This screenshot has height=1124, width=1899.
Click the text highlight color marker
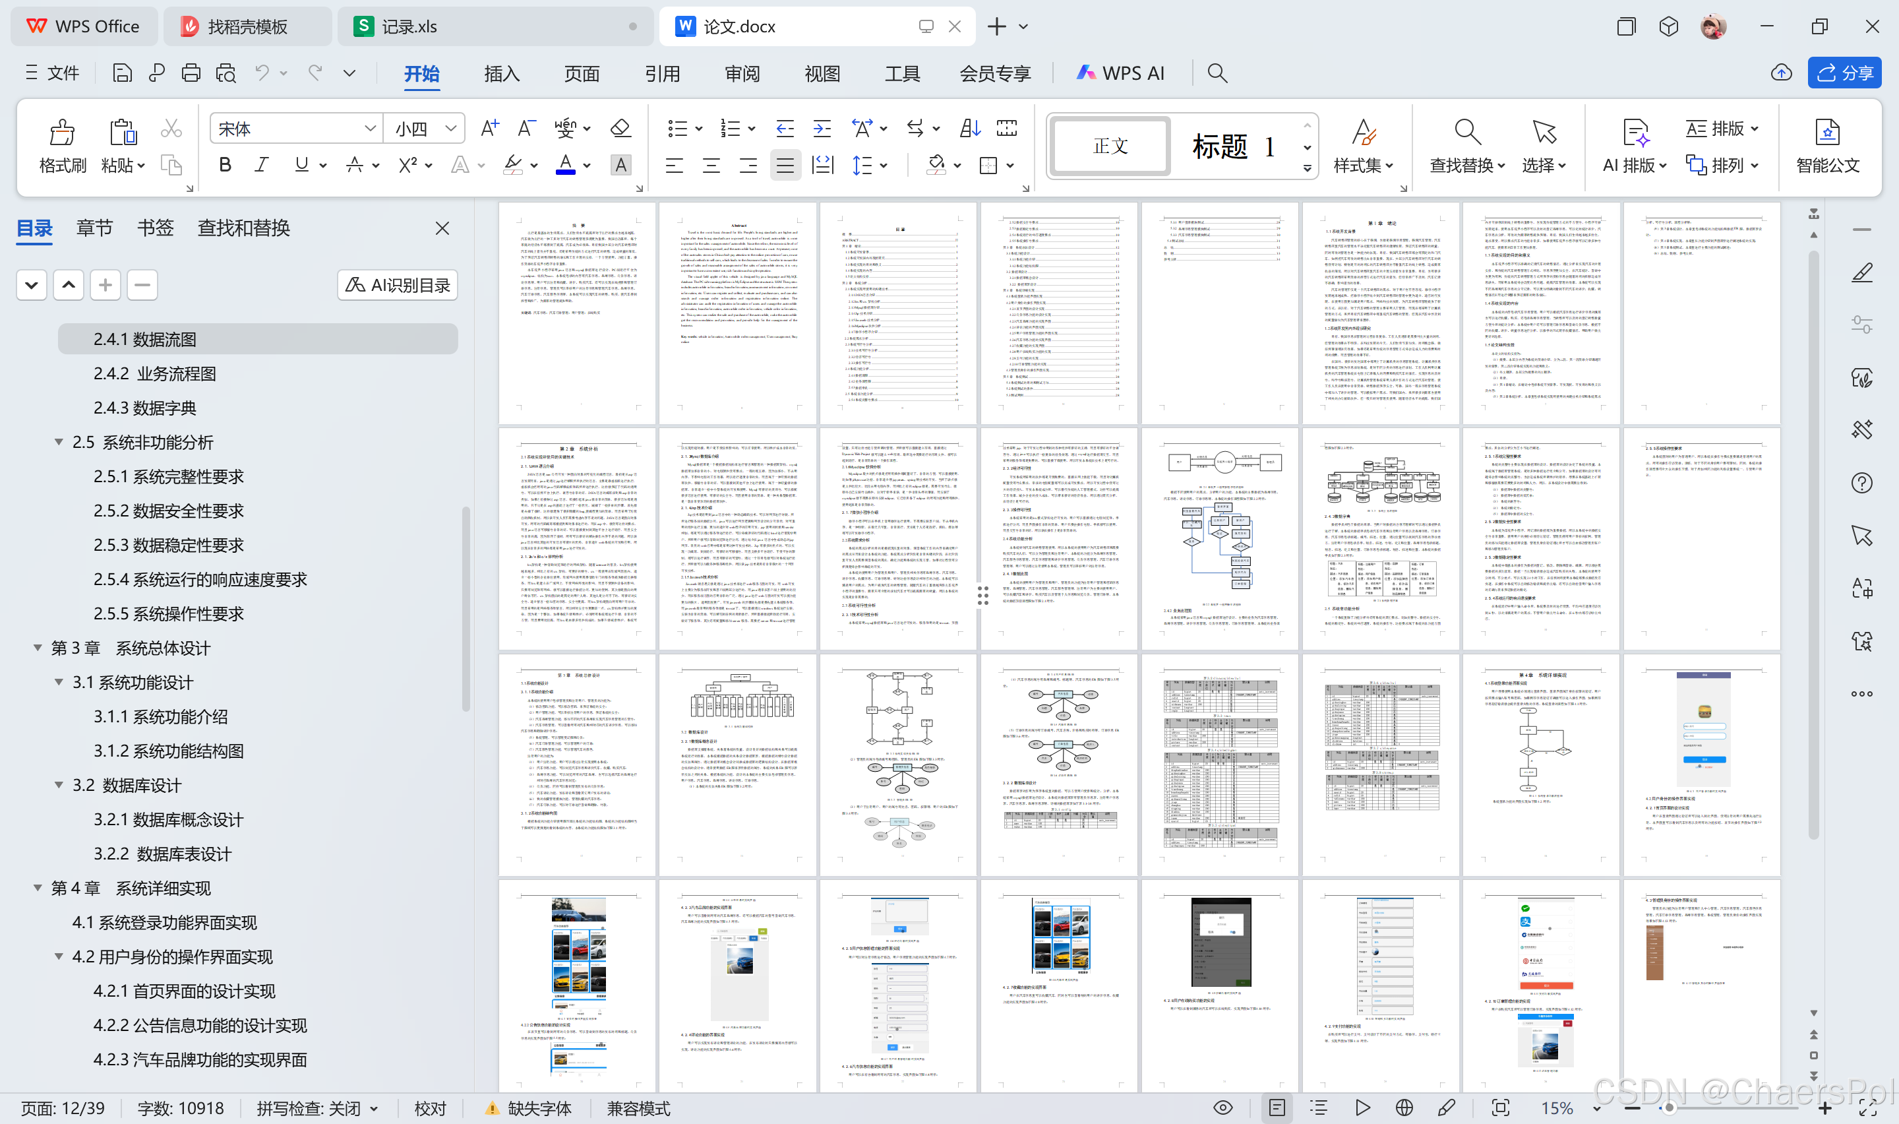pyautogui.click(x=513, y=164)
